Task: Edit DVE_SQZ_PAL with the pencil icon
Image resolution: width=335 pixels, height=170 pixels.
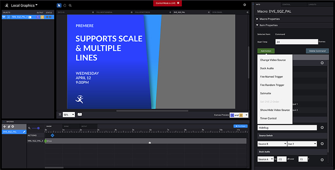Action: 24,132
